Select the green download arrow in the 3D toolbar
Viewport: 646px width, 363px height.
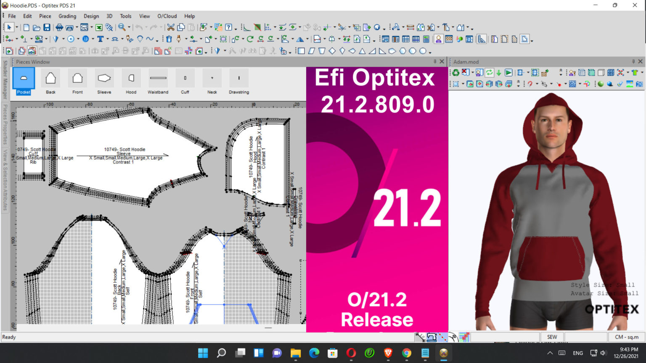[x=499, y=73]
